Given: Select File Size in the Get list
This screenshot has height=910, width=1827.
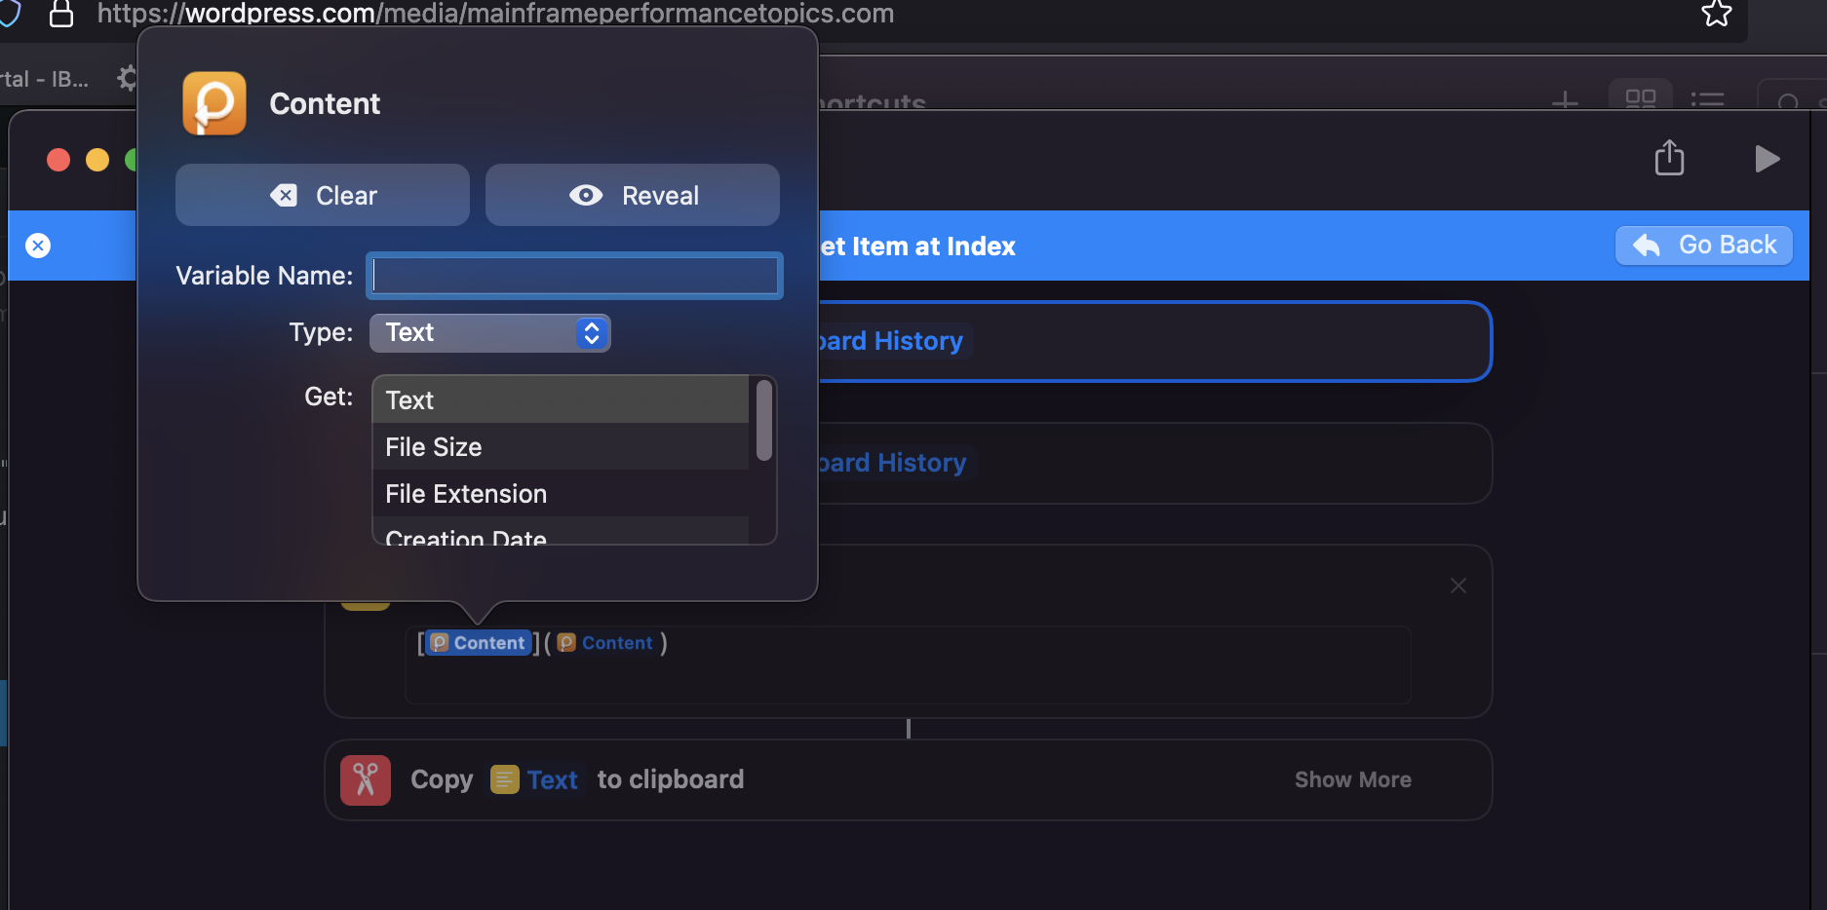Looking at the screenshot, I should pyautogui.click(x=561, y=447).
